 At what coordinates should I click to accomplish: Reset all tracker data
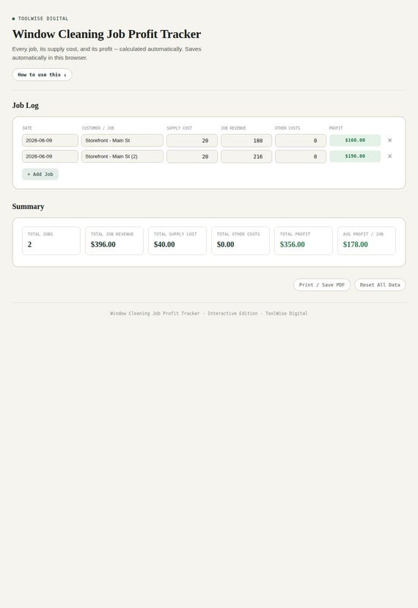[380, 285]
